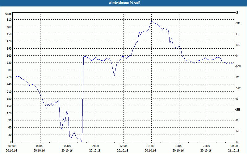Screen dimensions: 247x154
Task: Click the Windrichtung [Grad] chart title
Action: pyautogui.click(x=124, y=3)
